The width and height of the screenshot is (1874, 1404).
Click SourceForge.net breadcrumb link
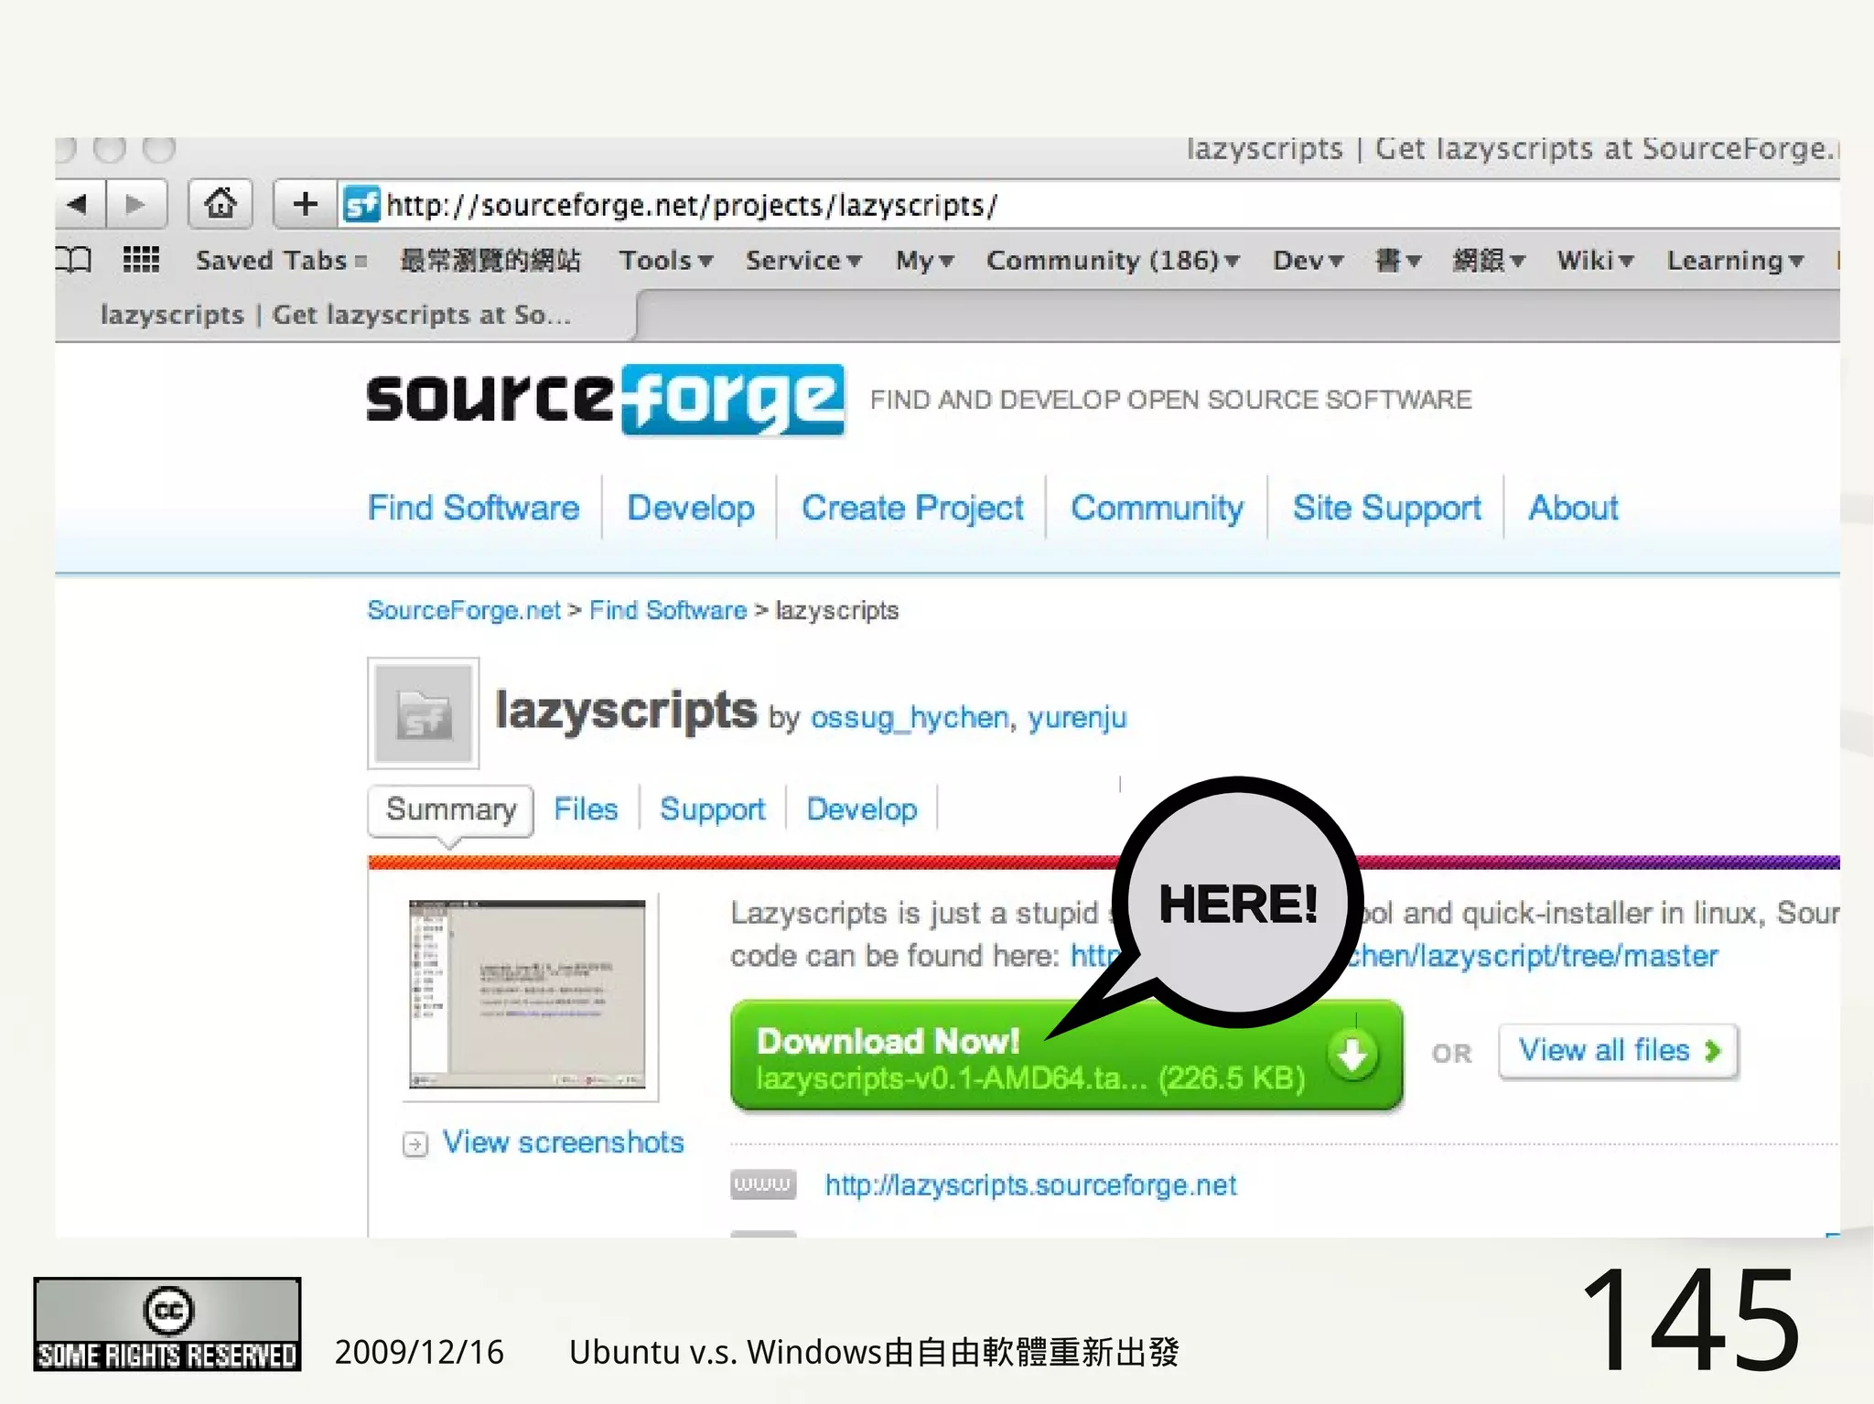(x=464, y=610)
